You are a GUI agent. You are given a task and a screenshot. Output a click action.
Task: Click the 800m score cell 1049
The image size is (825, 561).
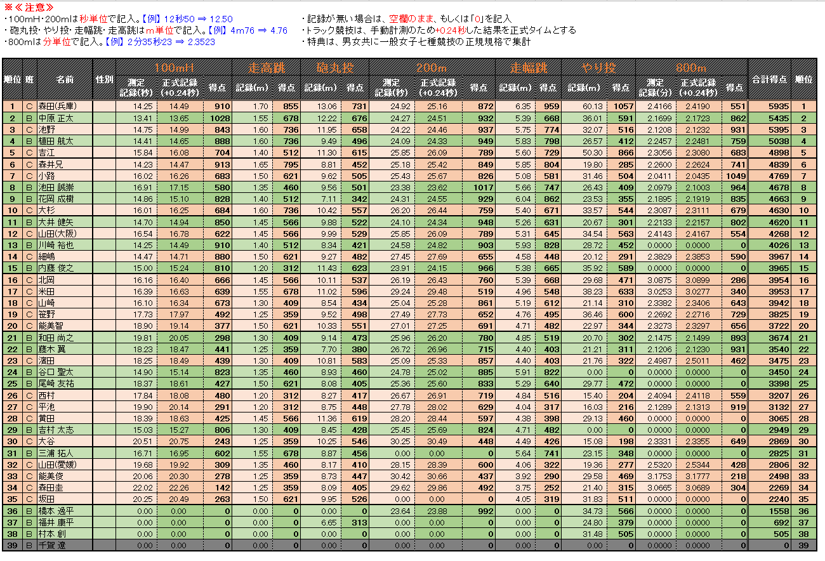[x=734, y=176]
